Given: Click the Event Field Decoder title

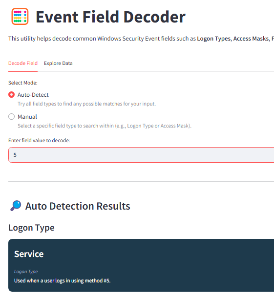Looking at the screenshot, I should point(110,17).
